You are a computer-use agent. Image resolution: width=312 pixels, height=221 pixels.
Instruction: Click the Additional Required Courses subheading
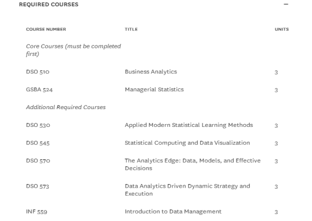(66, 107)
